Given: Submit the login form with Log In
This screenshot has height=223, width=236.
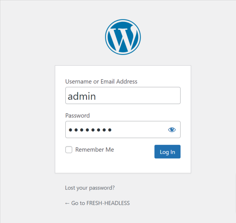Looking at the screenshot, I should click(167, 152).
